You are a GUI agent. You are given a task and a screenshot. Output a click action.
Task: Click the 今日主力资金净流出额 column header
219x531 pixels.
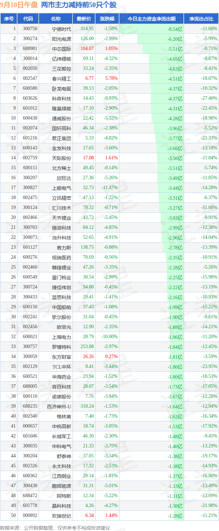tap(151, 19)
